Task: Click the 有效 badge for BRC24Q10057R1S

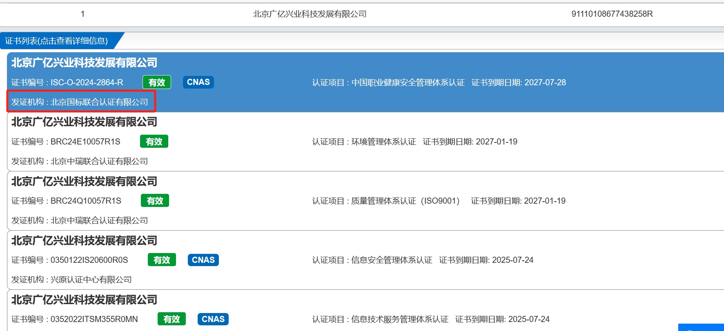Action: (155, 200)
